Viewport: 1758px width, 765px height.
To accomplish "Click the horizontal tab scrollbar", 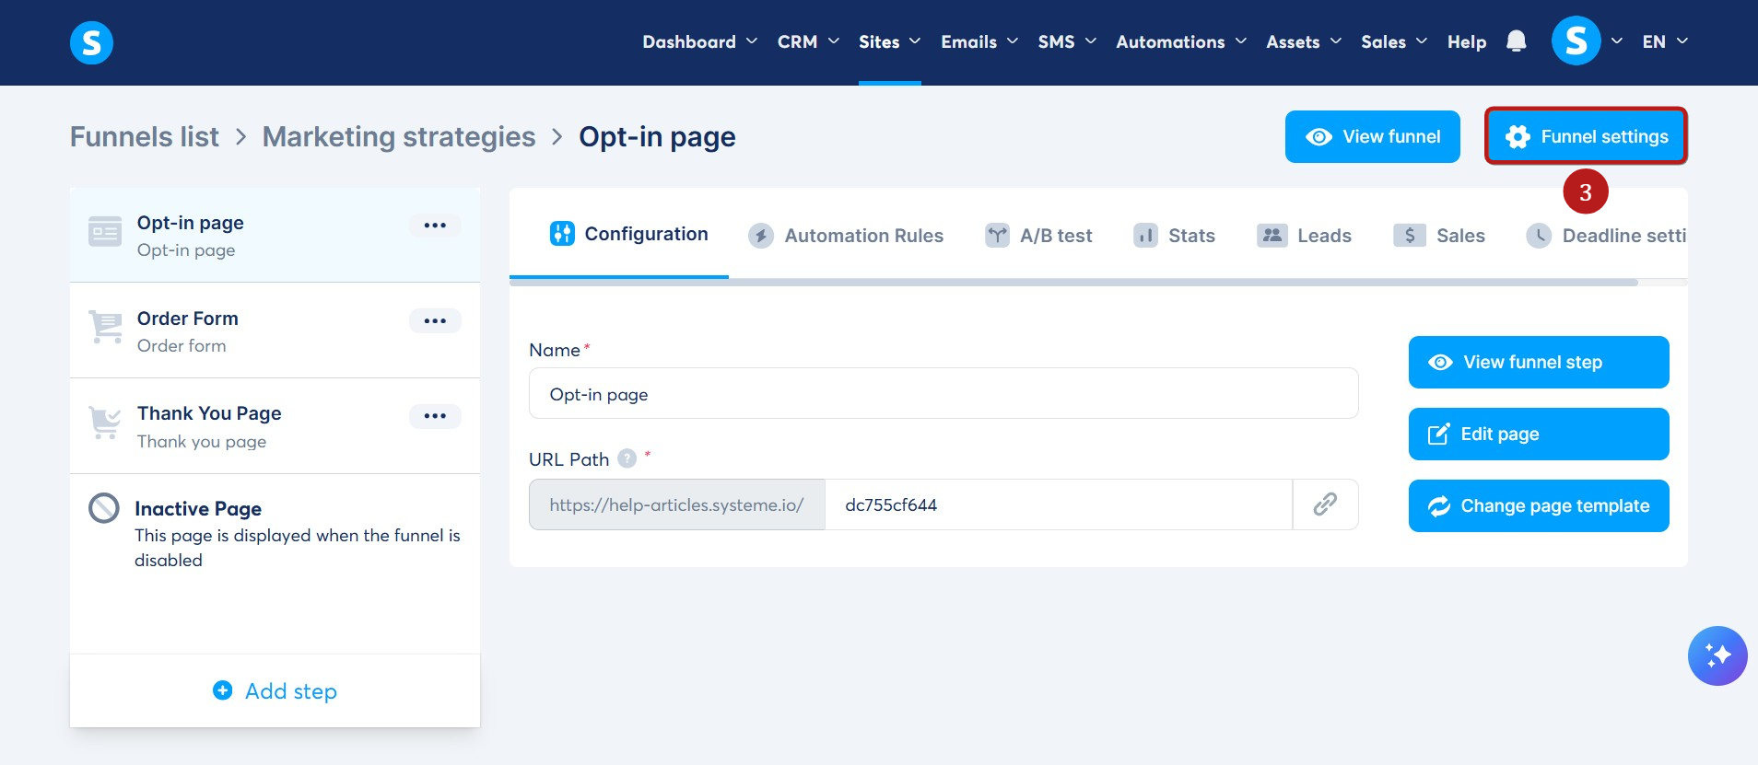I will (1073, 283).
